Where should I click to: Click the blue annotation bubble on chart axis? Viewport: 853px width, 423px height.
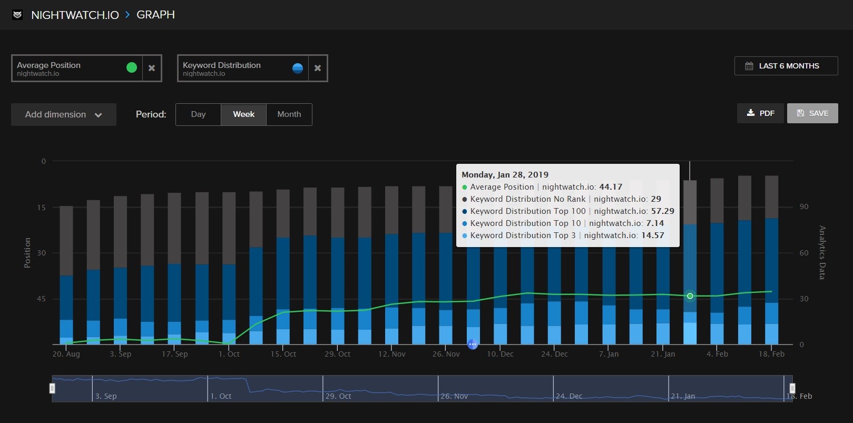(x=473, y=344)
